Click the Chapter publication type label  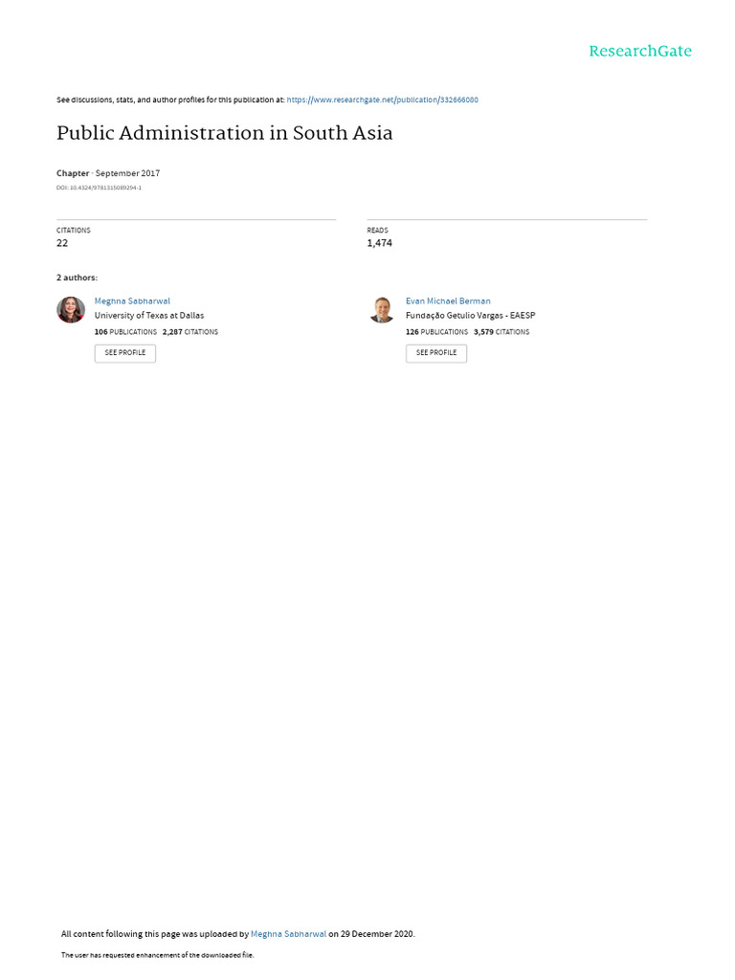73,173
